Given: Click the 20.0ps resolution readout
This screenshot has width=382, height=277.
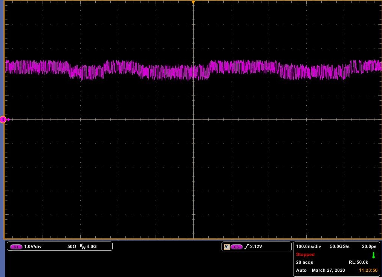Looking at the screenshot, I should [369, 246].
